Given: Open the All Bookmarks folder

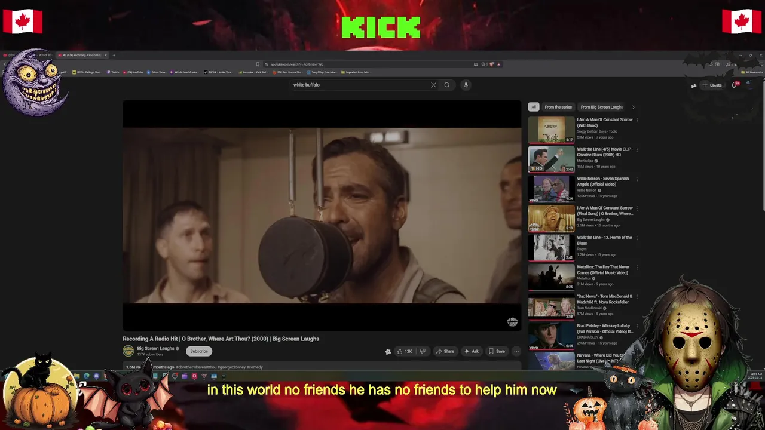Looking at the screenshot, I should (751, 72).
